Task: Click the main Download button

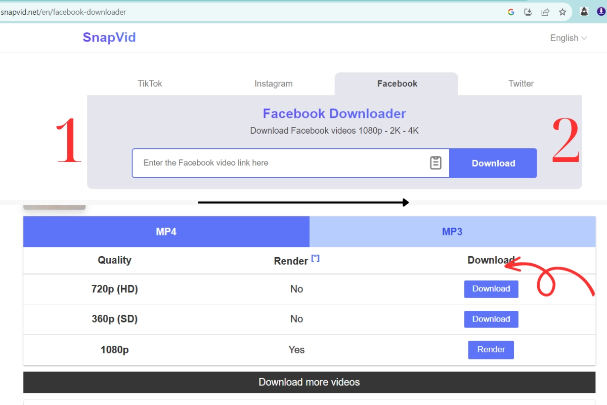Action: [493, 163]
